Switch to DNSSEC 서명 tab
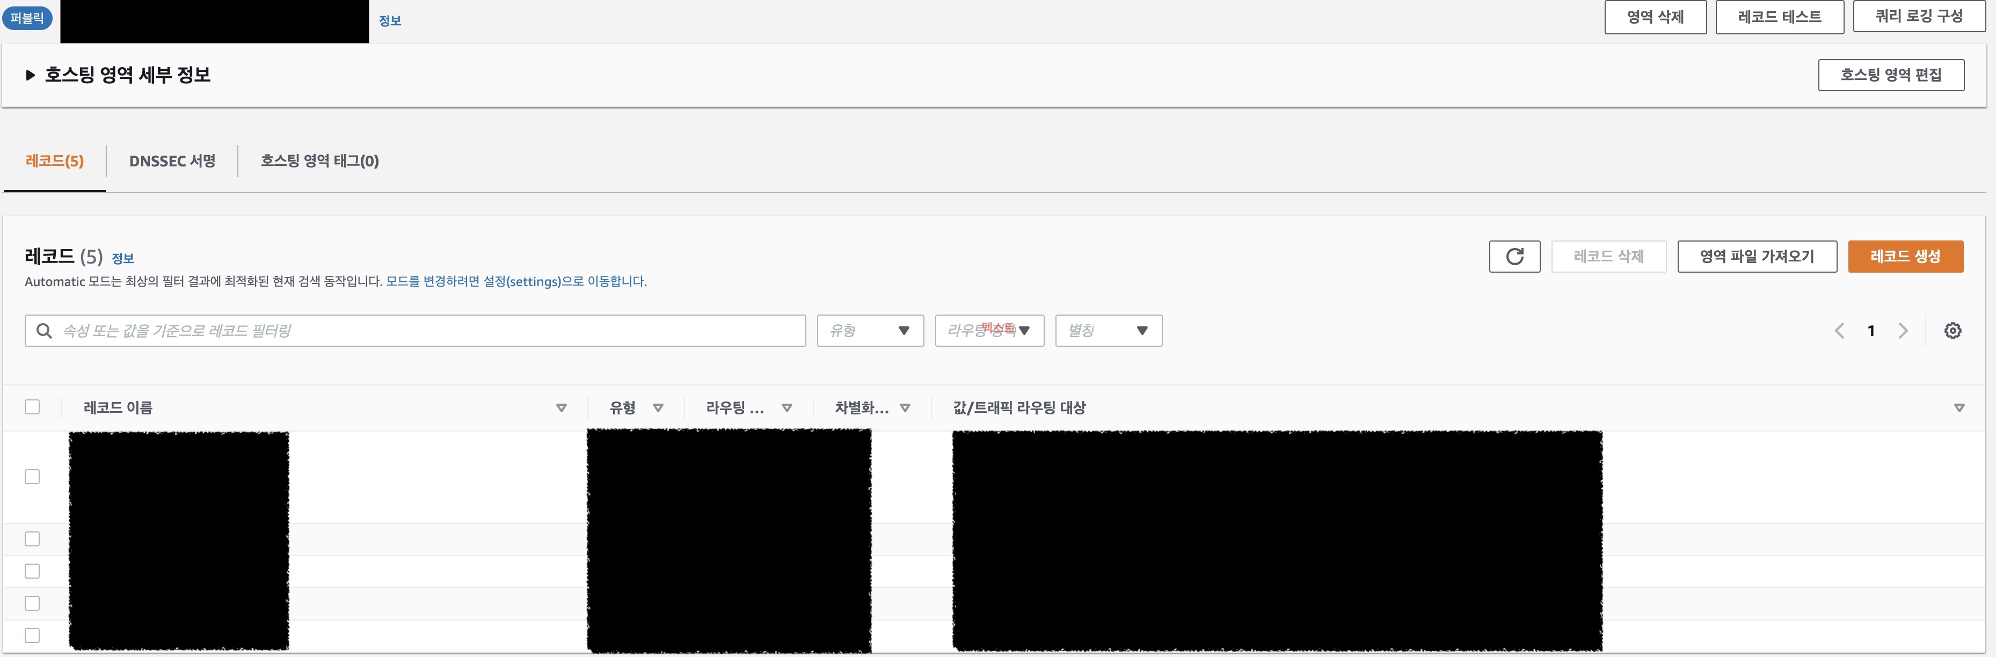Screen dimensions: 1996x657 (172, 161)
